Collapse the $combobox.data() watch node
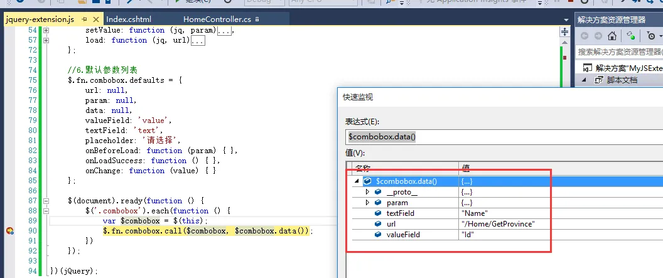The image size is (663, 278). click(x=357, y=181)
